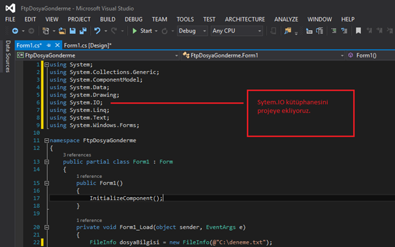Open the PROJECT menu
The image size is (395, 247).
(79, 20)
